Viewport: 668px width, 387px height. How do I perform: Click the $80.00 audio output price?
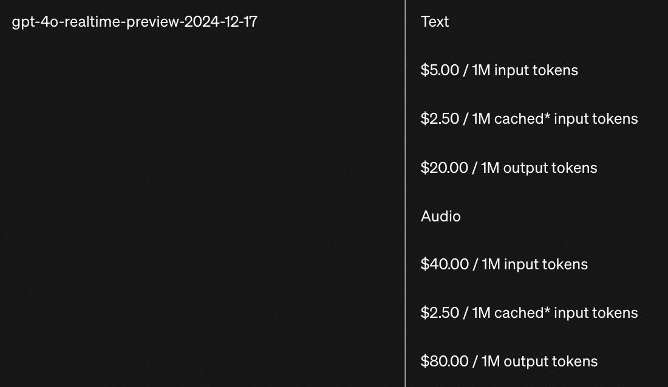tap(445, 362)
